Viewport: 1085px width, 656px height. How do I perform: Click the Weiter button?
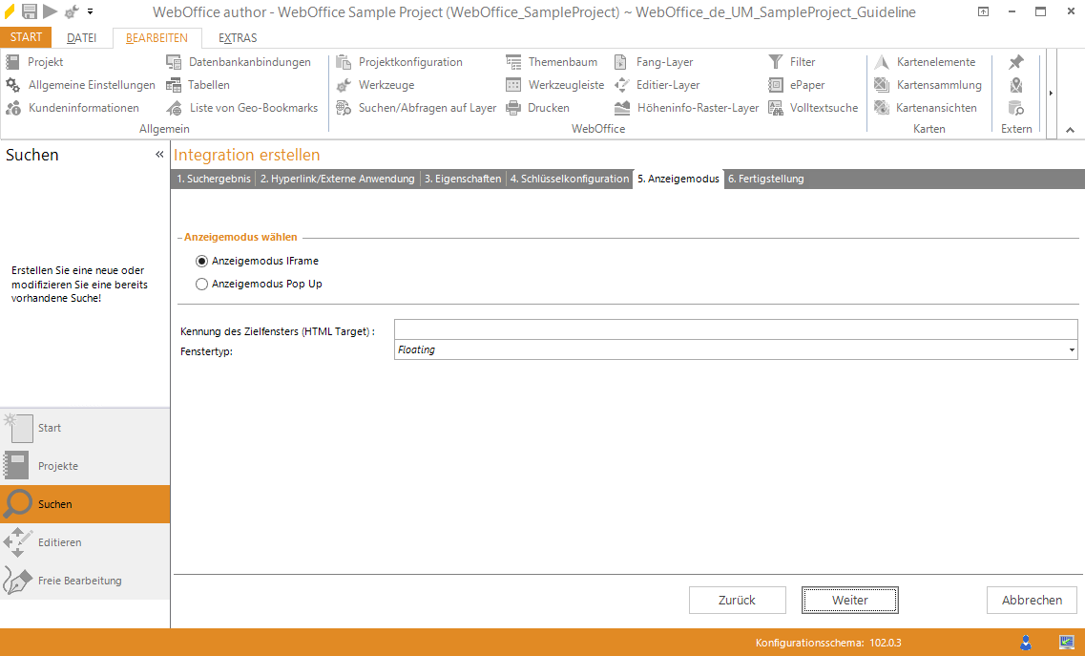pyautogui.click(x=849, y=601)
